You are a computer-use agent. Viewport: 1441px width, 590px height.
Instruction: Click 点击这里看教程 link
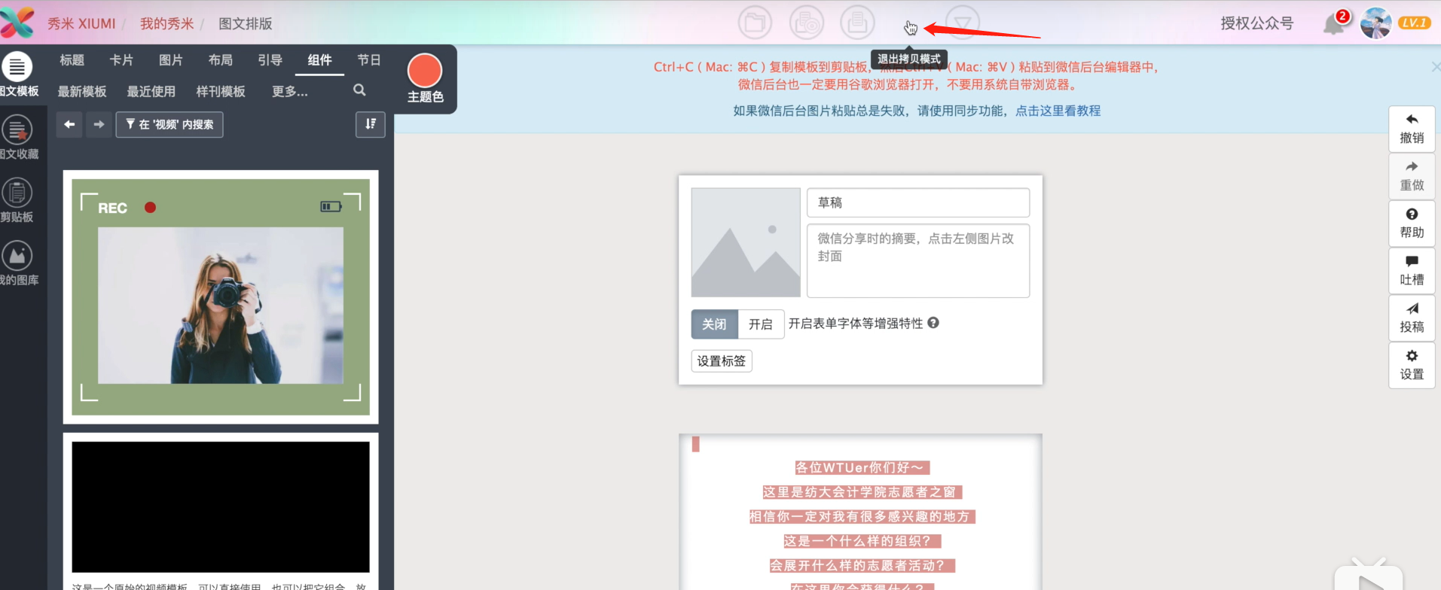[x=1058, y=111]
